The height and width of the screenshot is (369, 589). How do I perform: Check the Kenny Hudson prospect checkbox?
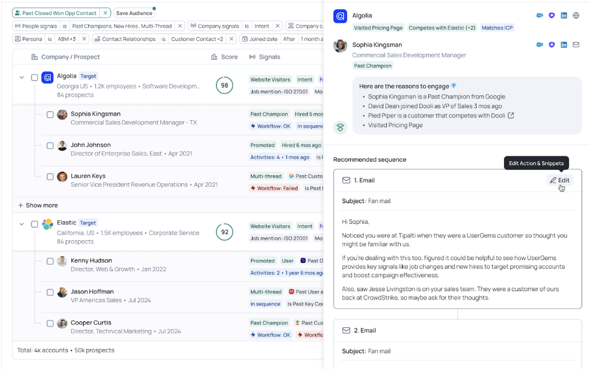pos(50,261)
